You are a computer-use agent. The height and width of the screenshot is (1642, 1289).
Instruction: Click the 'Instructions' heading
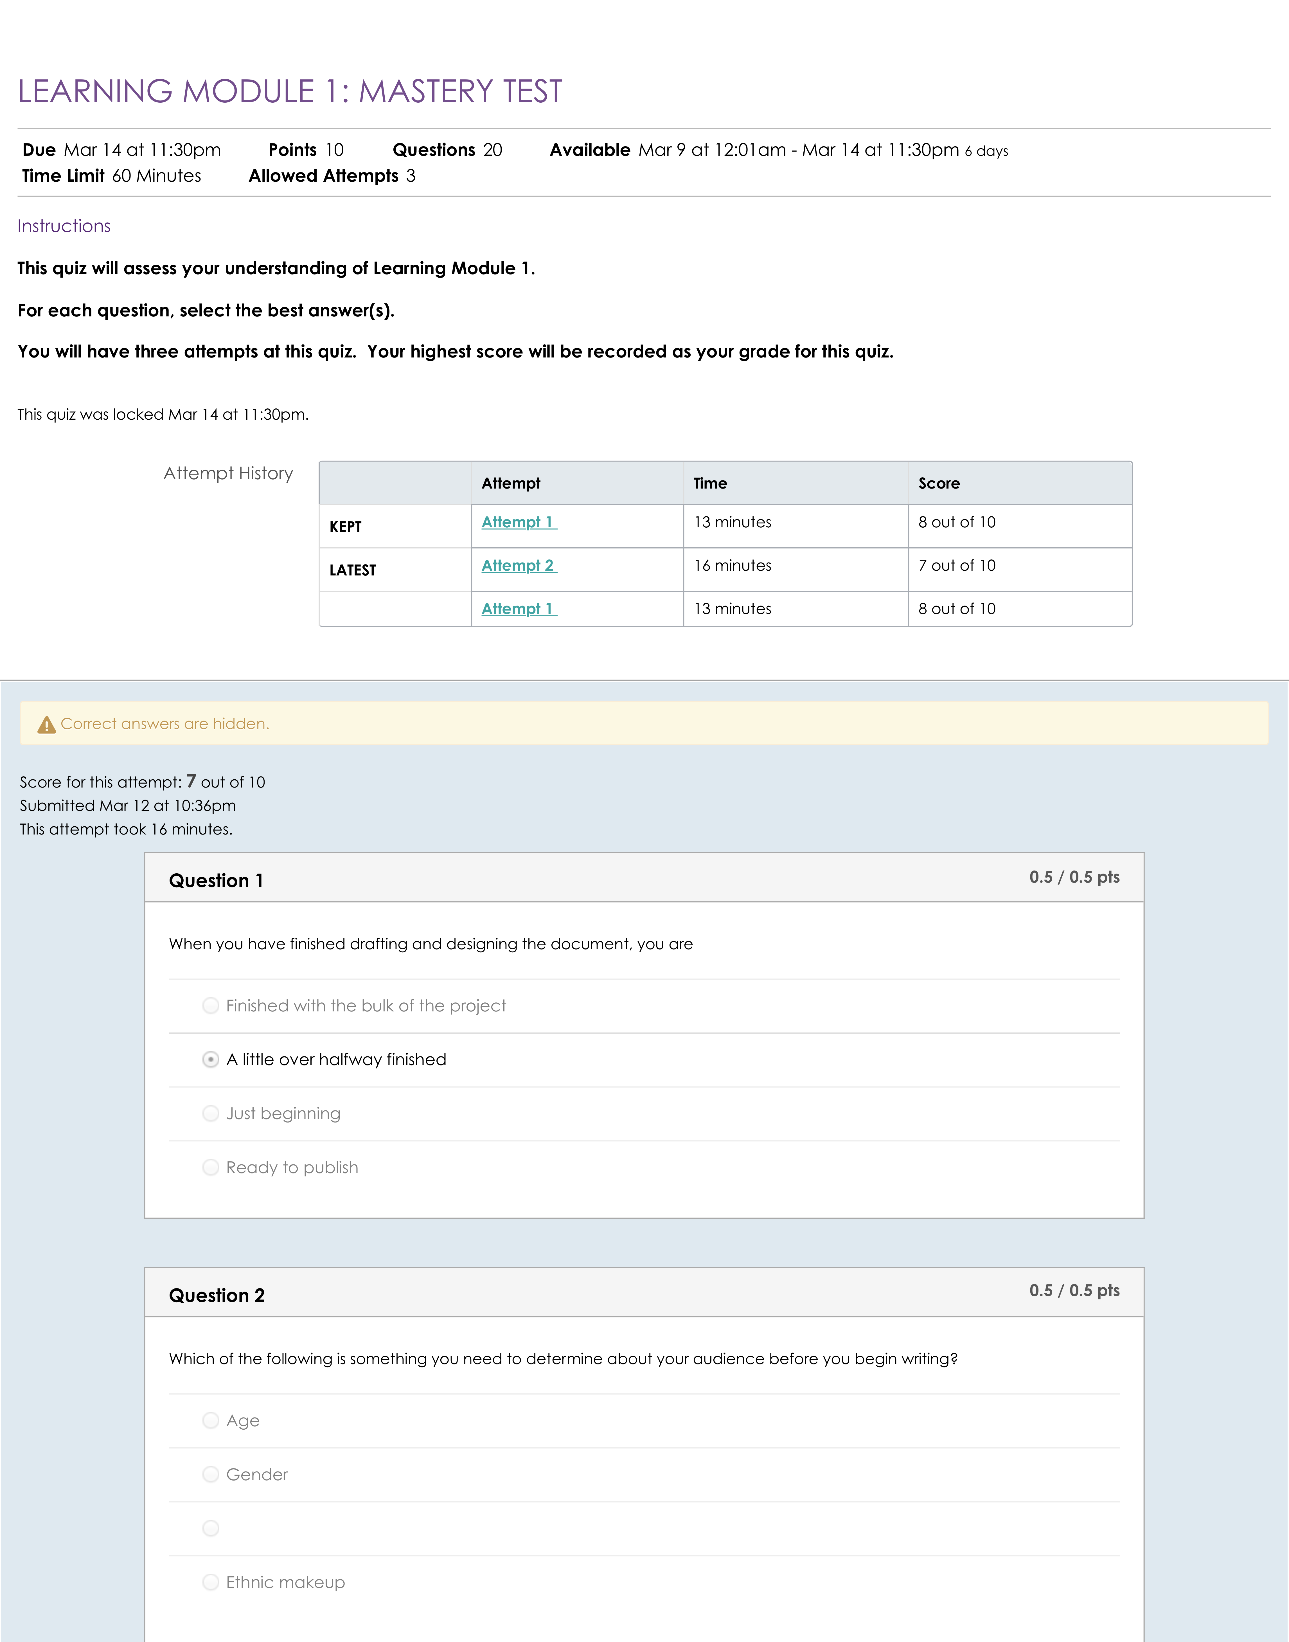(64, 226)
